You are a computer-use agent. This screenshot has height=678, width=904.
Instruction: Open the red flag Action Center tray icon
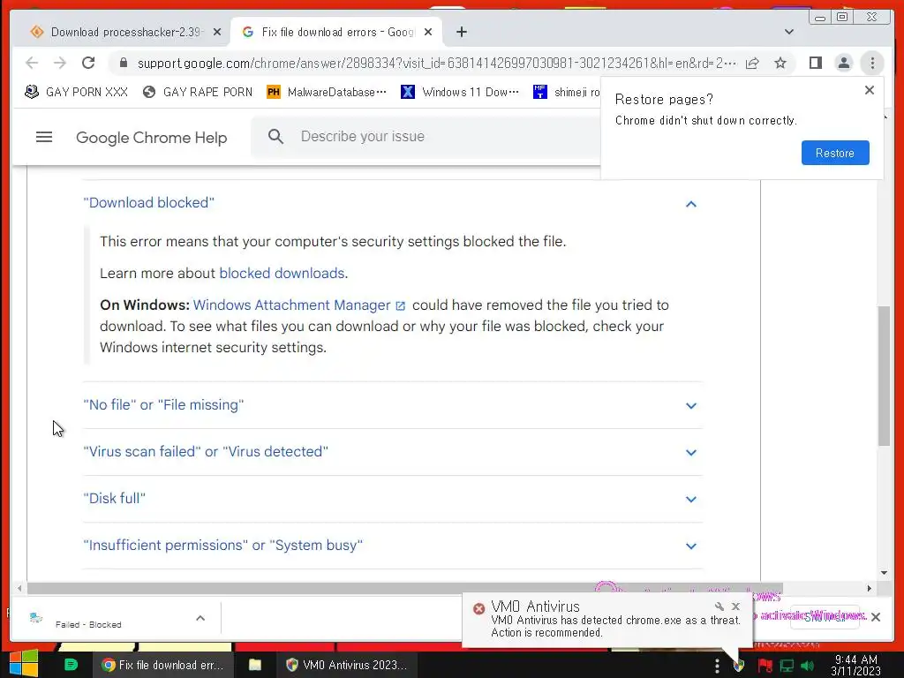point(765,666)
